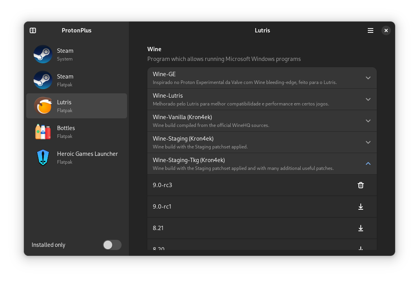Enable the Installed only switch
Image resolution: width=419 pixels, height=282 pixels.
(112, 245)
